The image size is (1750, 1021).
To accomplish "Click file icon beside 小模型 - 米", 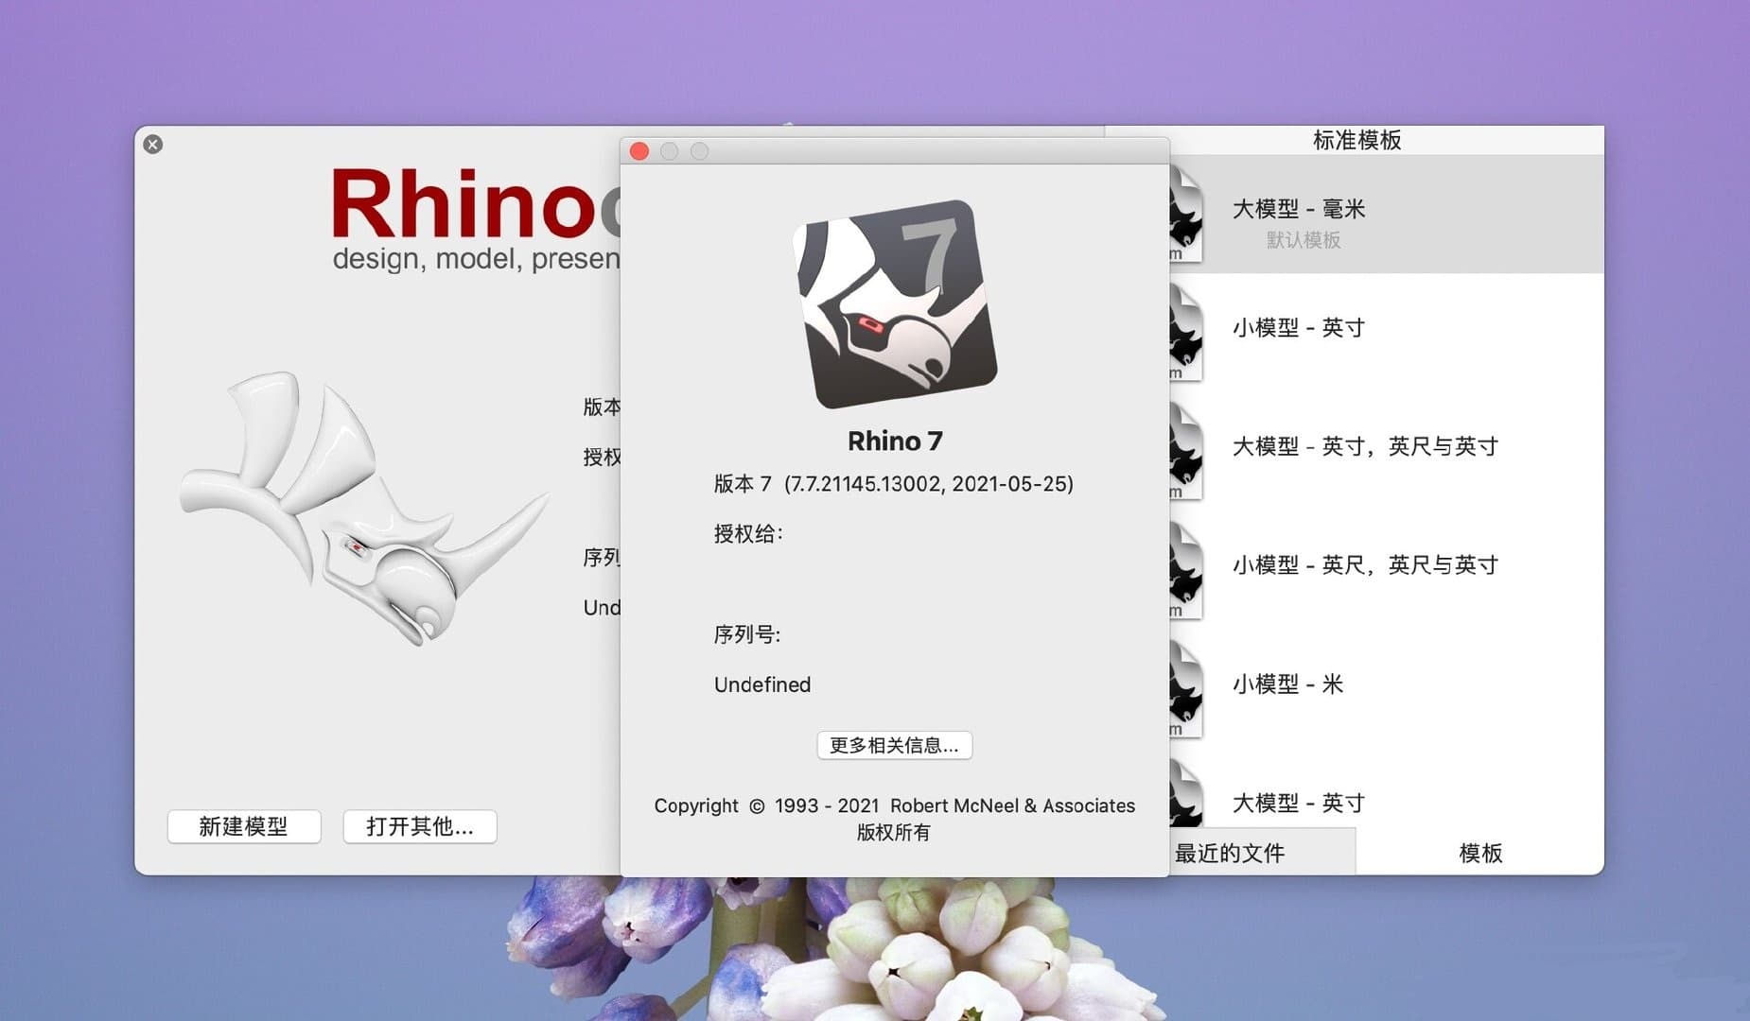I will (1186, 690).
